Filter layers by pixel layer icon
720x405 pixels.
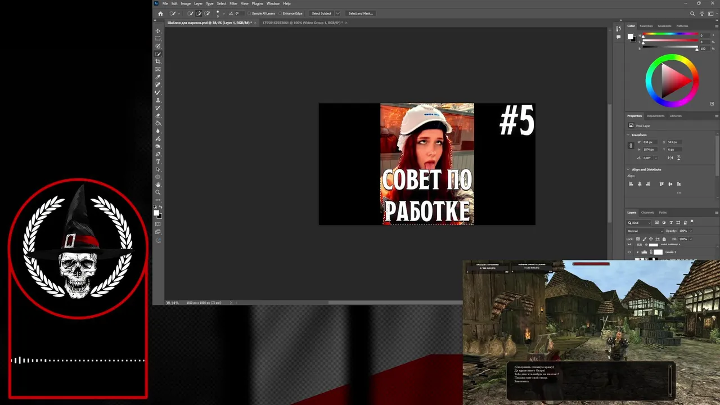656,222
